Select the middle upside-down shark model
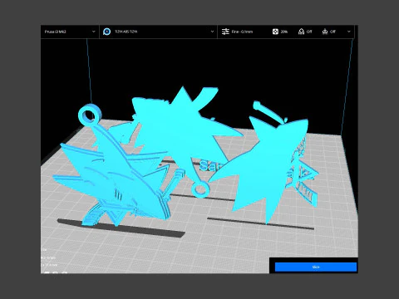This screenshot has height=299, width=399. point(183,130)
